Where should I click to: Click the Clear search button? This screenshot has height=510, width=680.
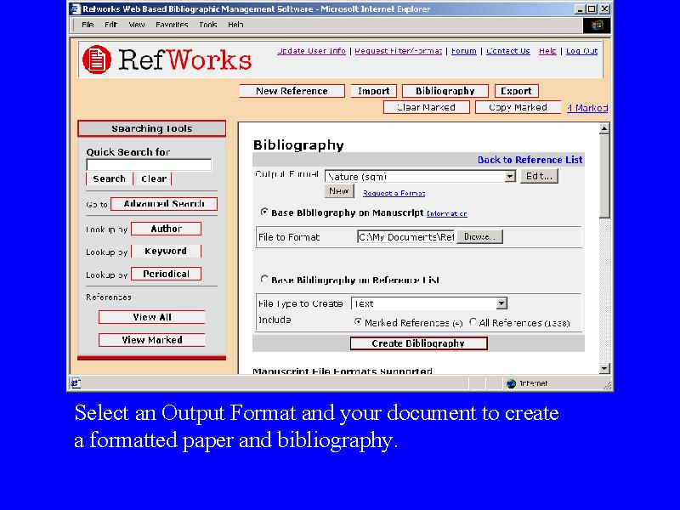[154, 178]
